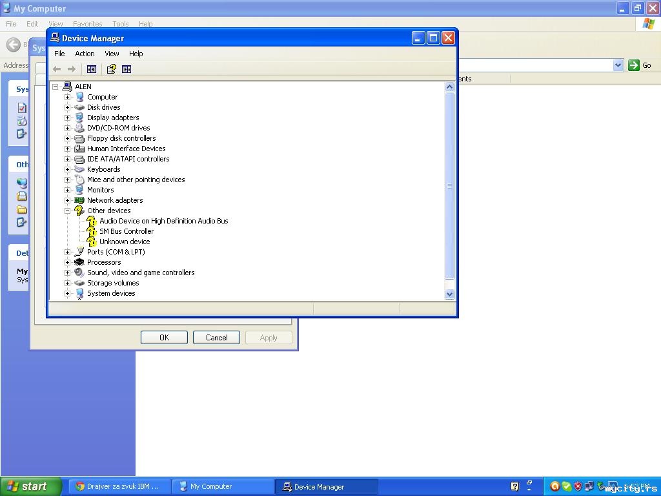Screen dimensions: 661x496
Task: Click the Storage volumes icon
Action: click(x=79, y=283)
